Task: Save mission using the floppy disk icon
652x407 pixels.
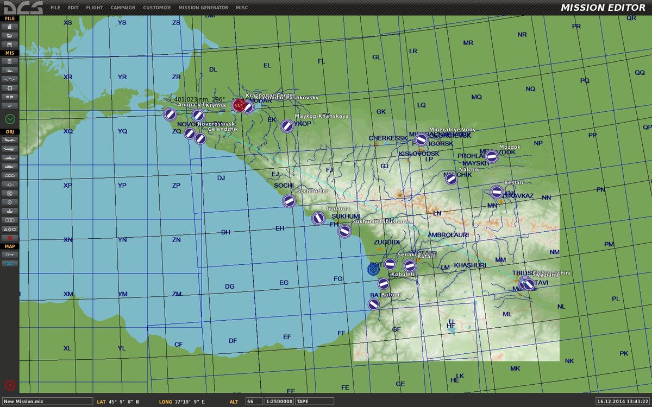Action: point(10,44)
